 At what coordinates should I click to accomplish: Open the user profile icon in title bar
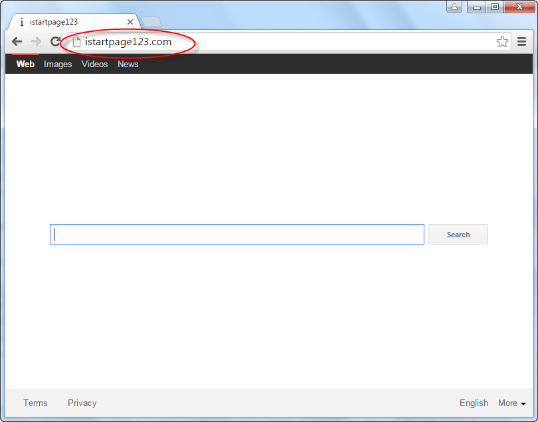pyautogui.click(x=454, y=7)
